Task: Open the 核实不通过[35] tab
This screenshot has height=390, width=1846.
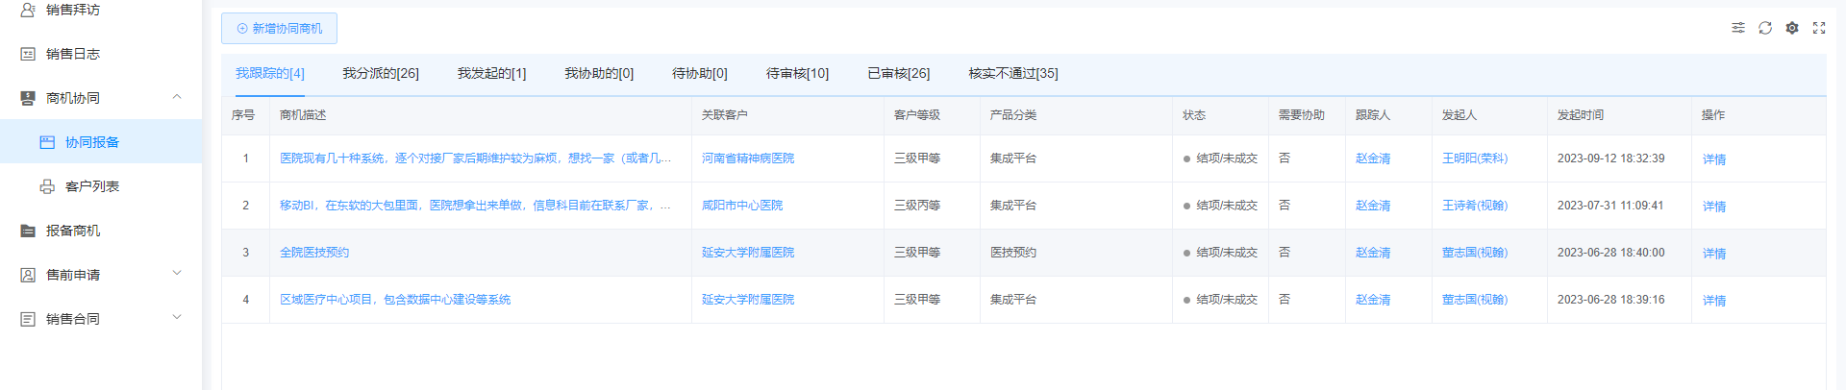Action: point(1013,73)
